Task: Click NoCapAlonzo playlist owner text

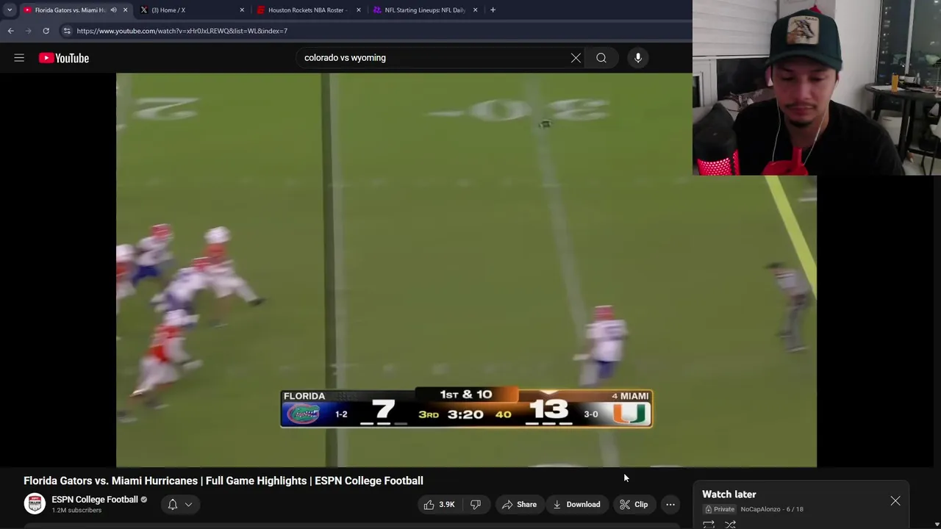Action: pos(760,509)
